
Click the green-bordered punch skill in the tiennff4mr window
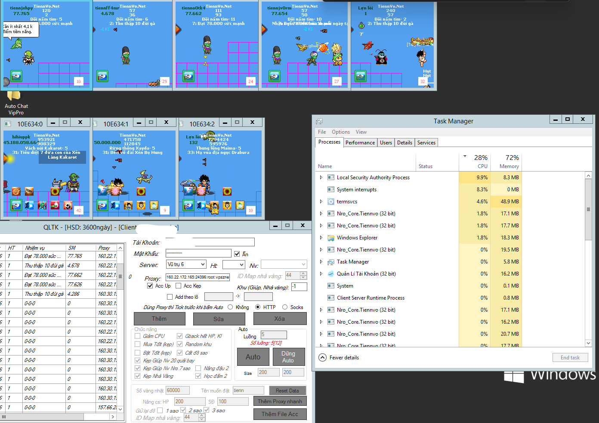click(102, 76)
